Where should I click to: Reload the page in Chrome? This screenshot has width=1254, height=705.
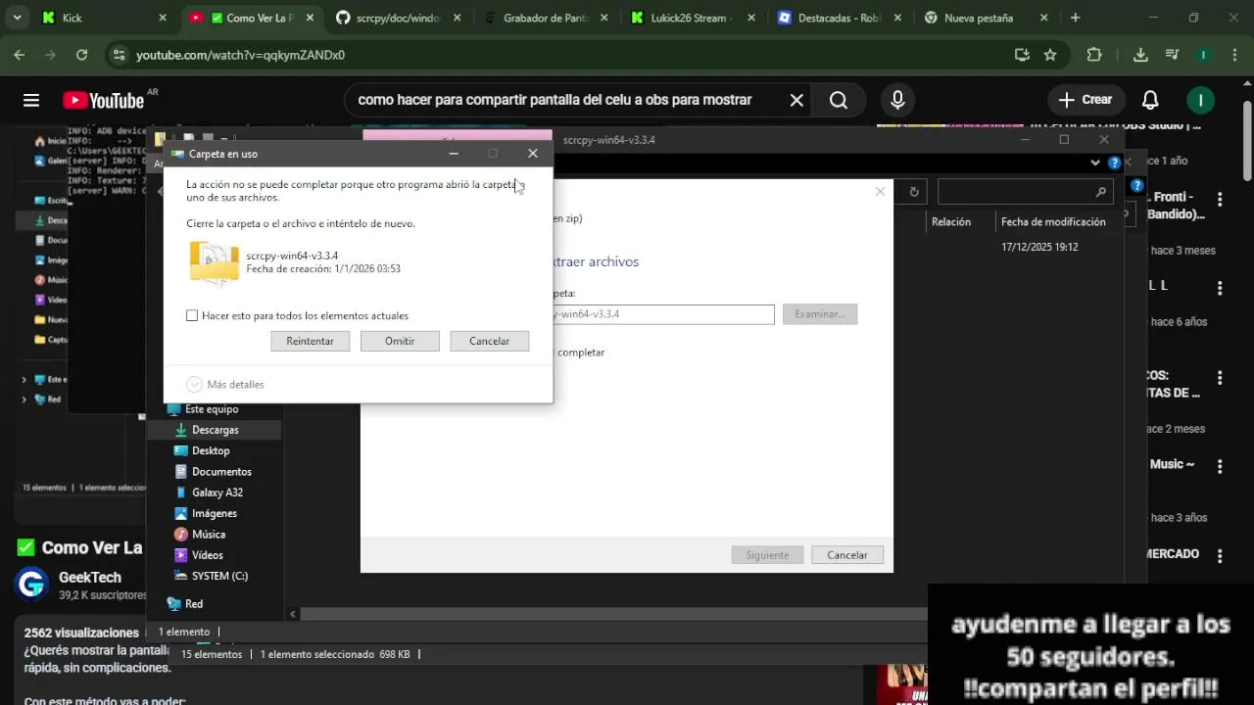(81, 55)
